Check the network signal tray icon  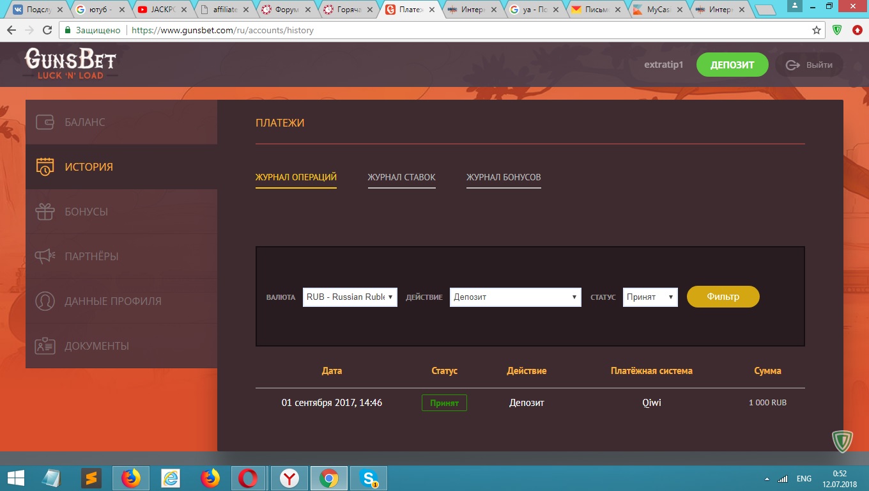(x=782, y=479)
